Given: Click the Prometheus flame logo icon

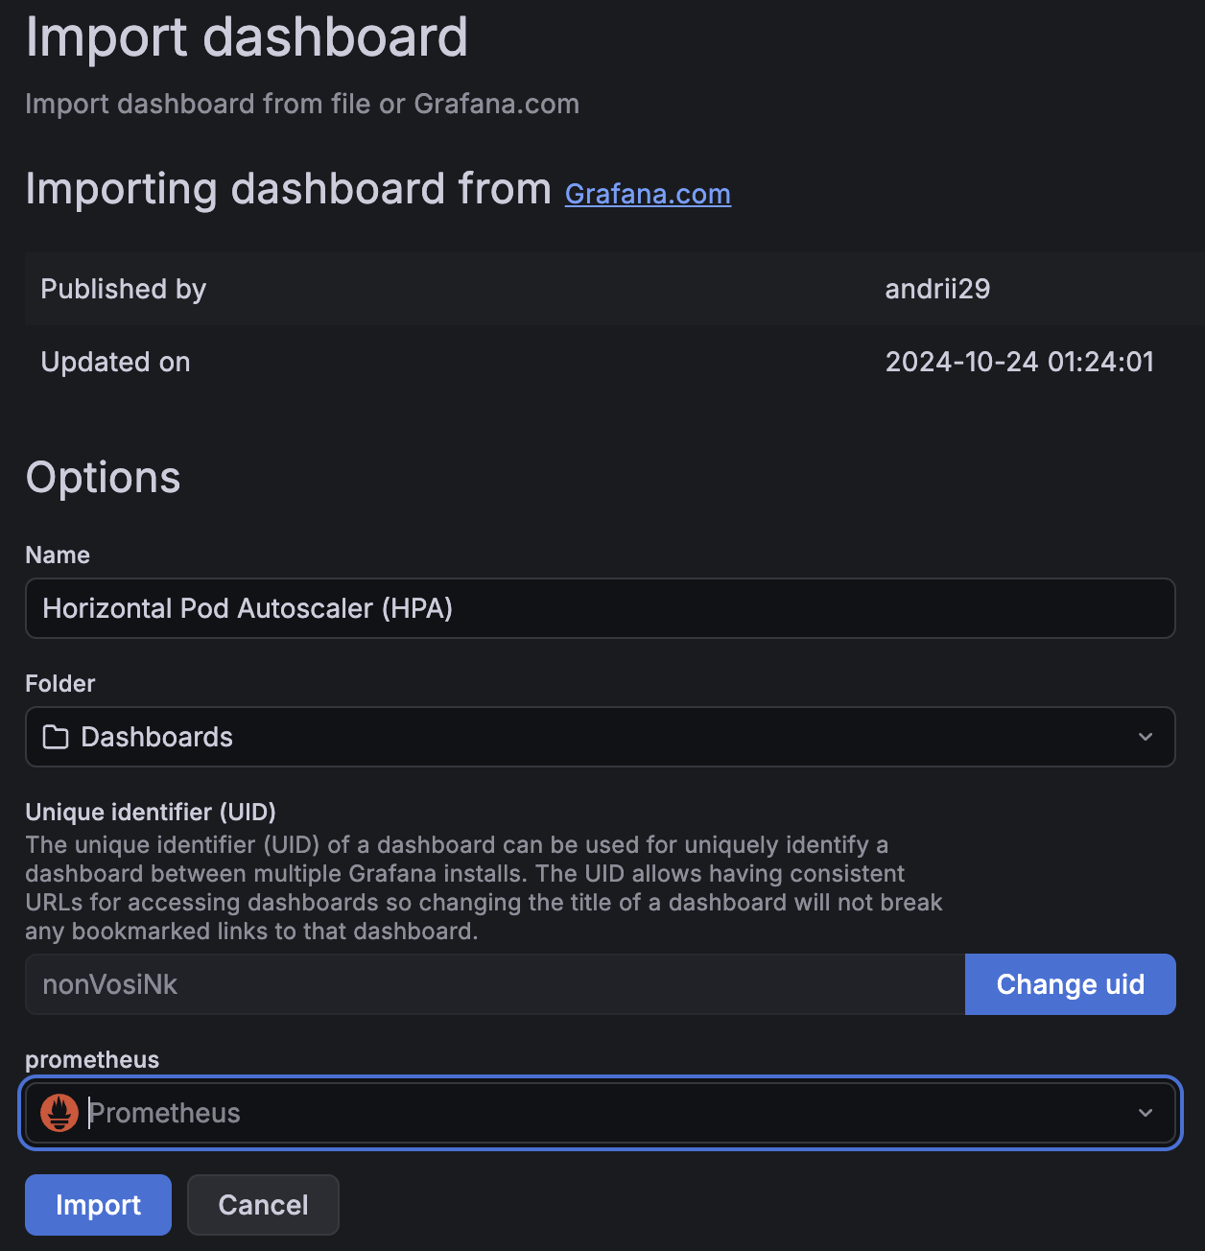Looking at the screenshot, I should point(59,1113).
